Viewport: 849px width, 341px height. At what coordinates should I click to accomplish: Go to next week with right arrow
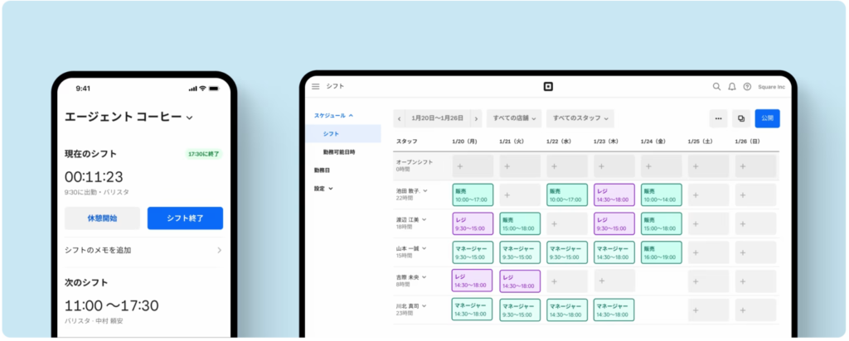(475, 118)
